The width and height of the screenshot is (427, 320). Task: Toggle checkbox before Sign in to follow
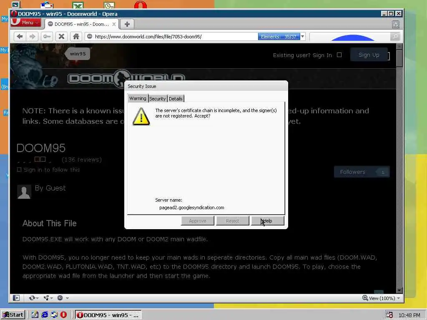(19, 170)
